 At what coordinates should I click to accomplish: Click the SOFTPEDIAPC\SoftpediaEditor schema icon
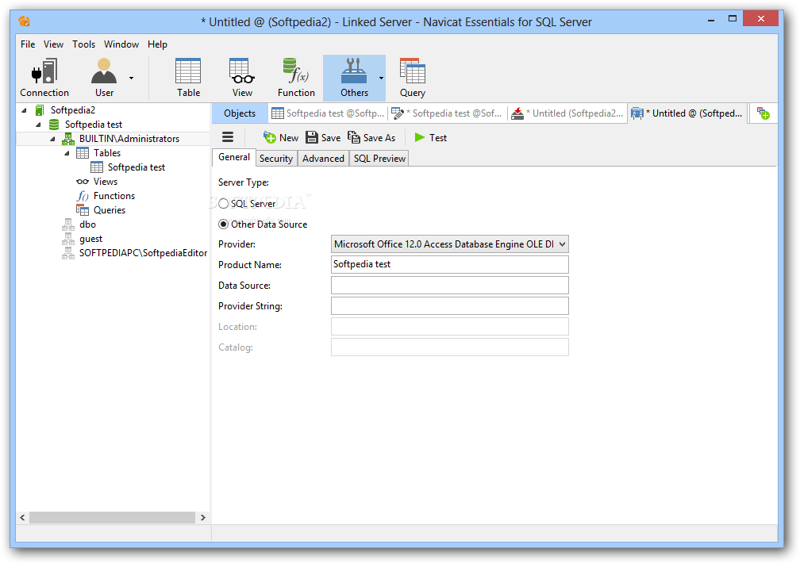click(x=68, y=253)
